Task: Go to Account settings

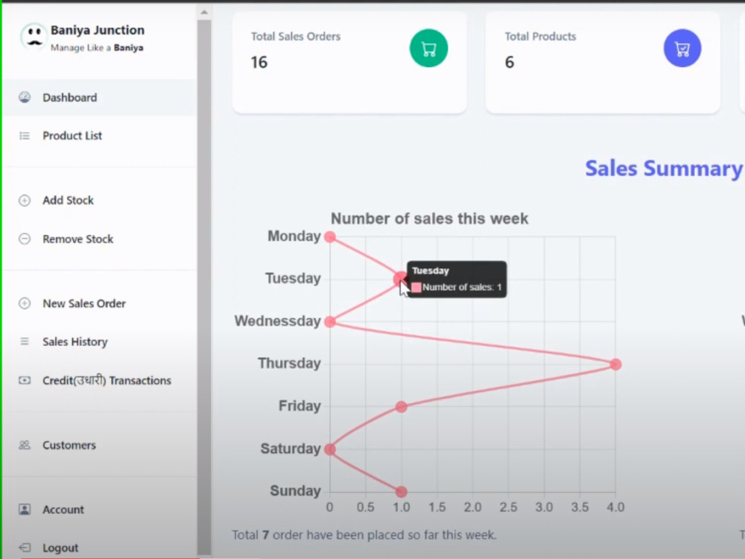Action: pos(100,510)
